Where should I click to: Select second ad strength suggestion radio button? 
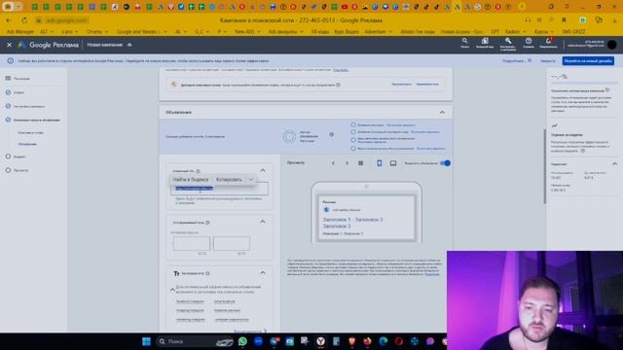click(353, 132)
